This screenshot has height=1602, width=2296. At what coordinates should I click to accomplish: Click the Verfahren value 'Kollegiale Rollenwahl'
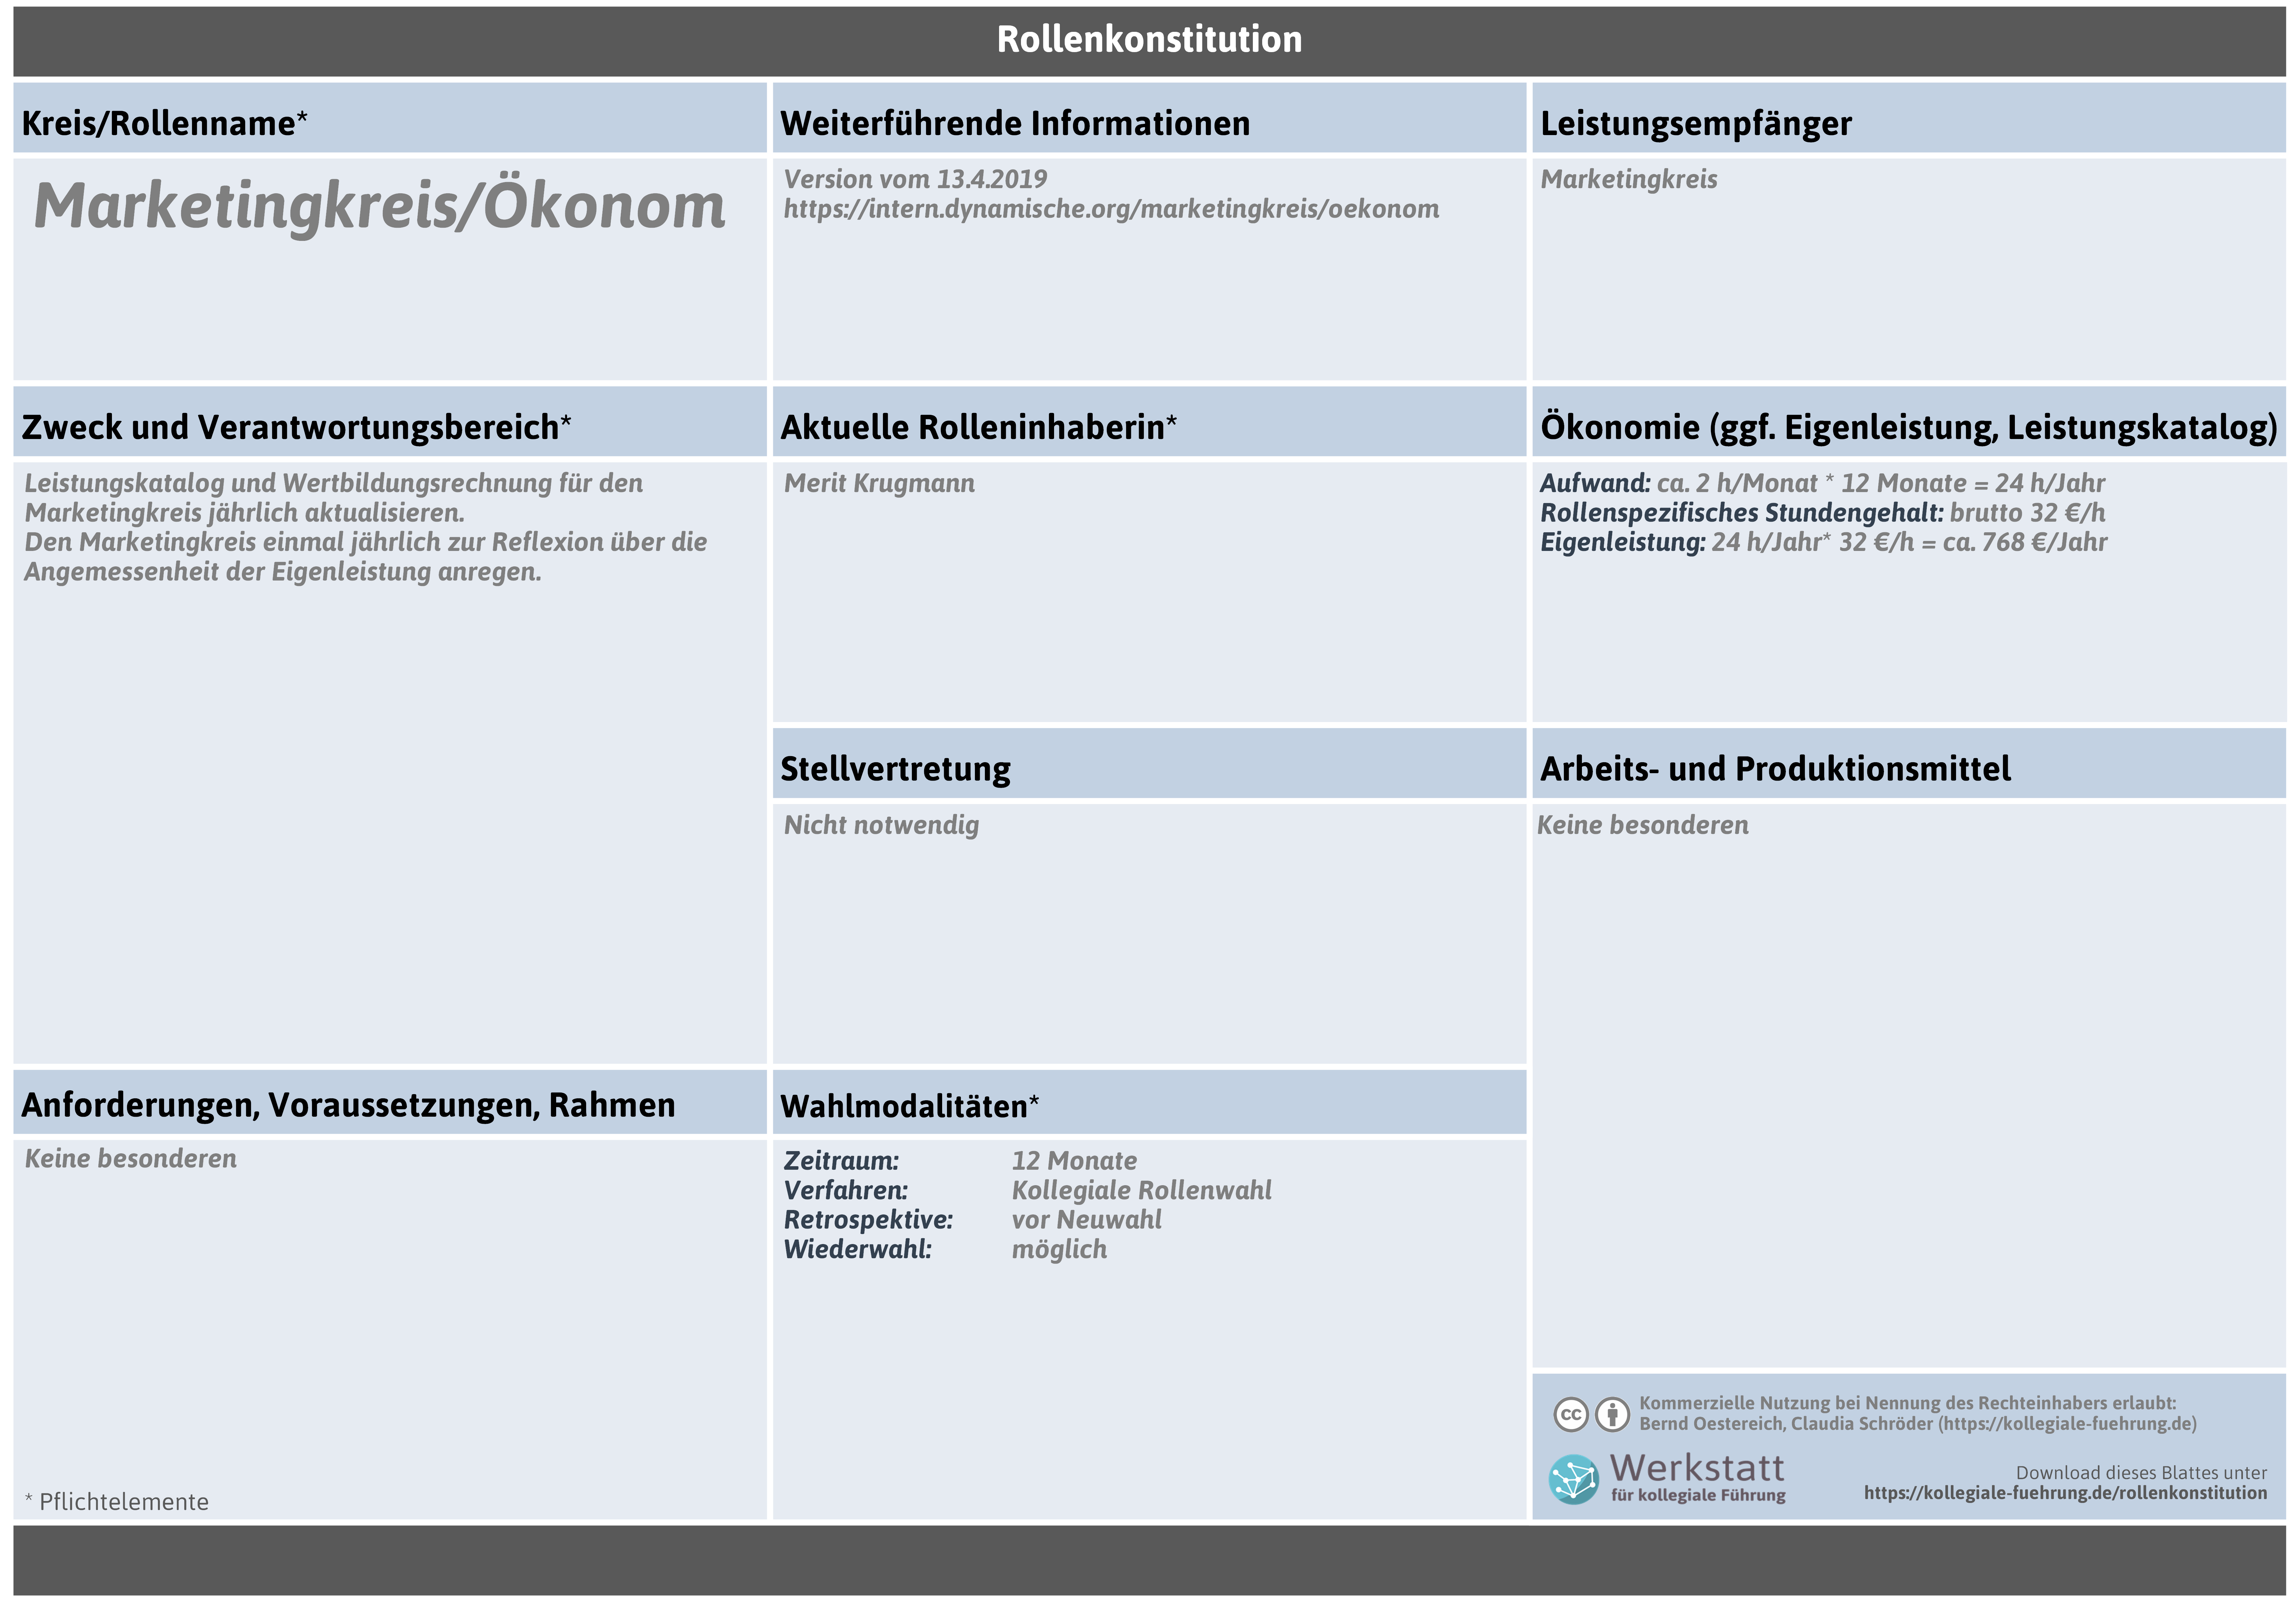1141,1190
